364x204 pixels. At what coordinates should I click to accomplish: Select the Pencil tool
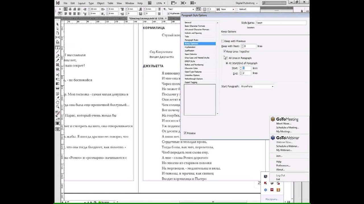point(57,60)
